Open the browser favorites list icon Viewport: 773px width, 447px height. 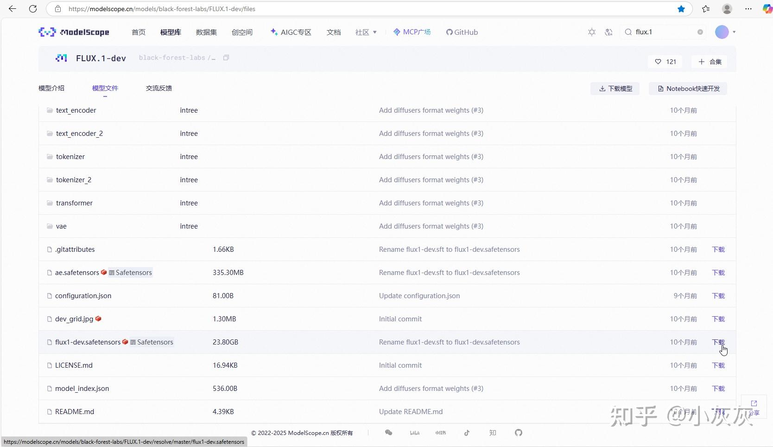706,9
